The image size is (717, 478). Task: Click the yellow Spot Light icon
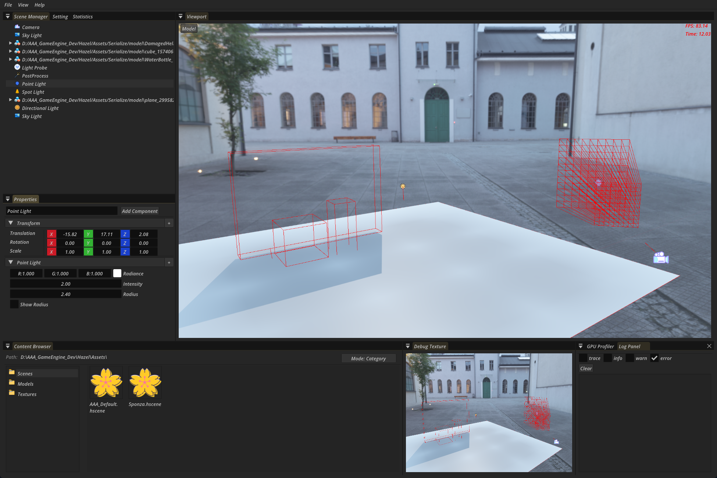(17, 92)
